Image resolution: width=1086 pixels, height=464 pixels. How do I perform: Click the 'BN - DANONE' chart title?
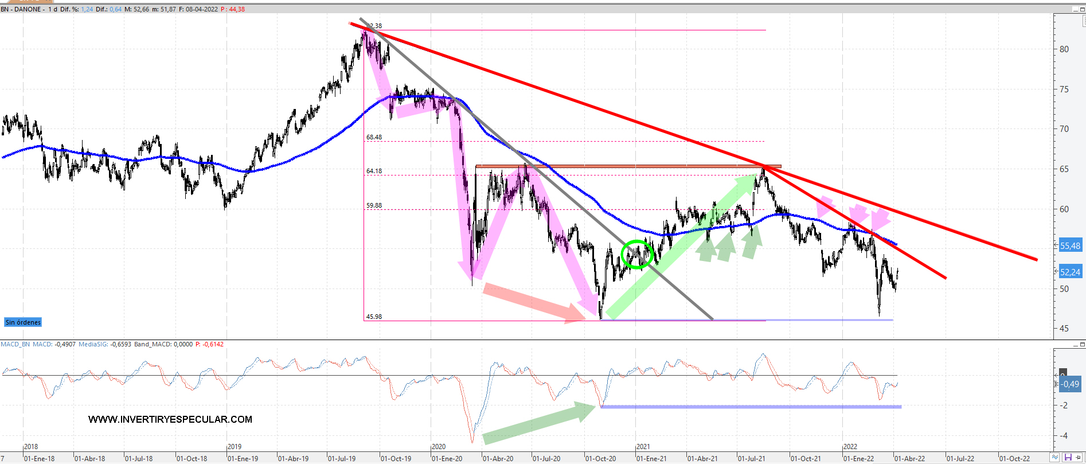click(21, 9)
